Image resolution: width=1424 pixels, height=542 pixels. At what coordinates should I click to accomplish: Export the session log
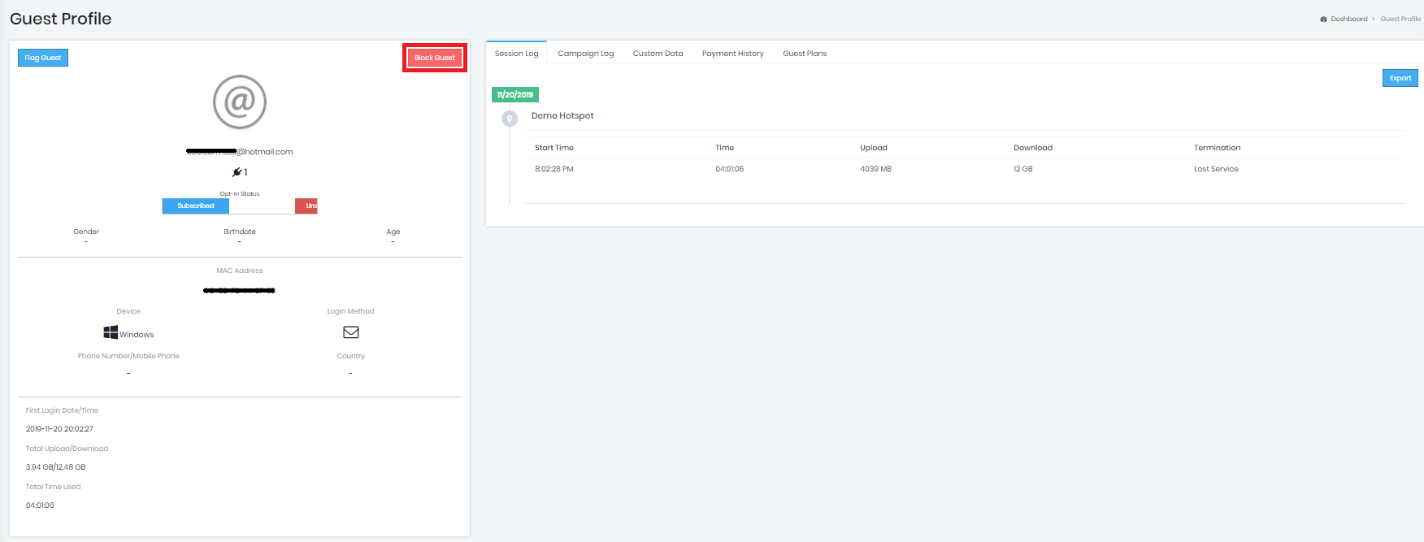(x=1400, y=78)
